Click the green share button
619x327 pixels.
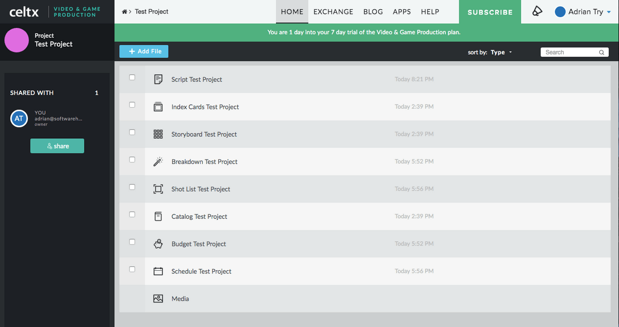pos(57,146)
